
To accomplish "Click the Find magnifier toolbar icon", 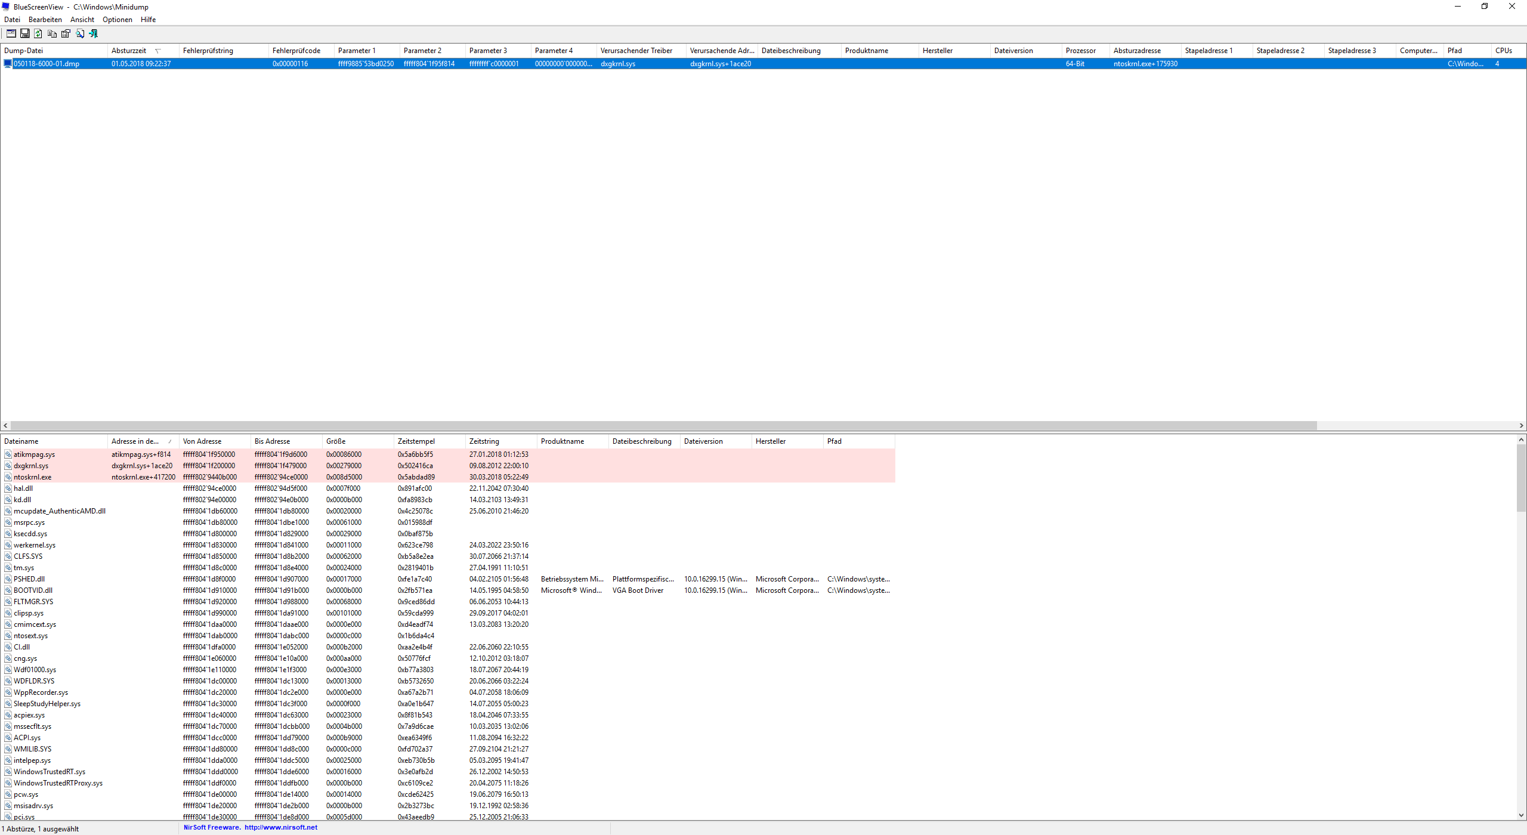I will click(x=80, y=33).
